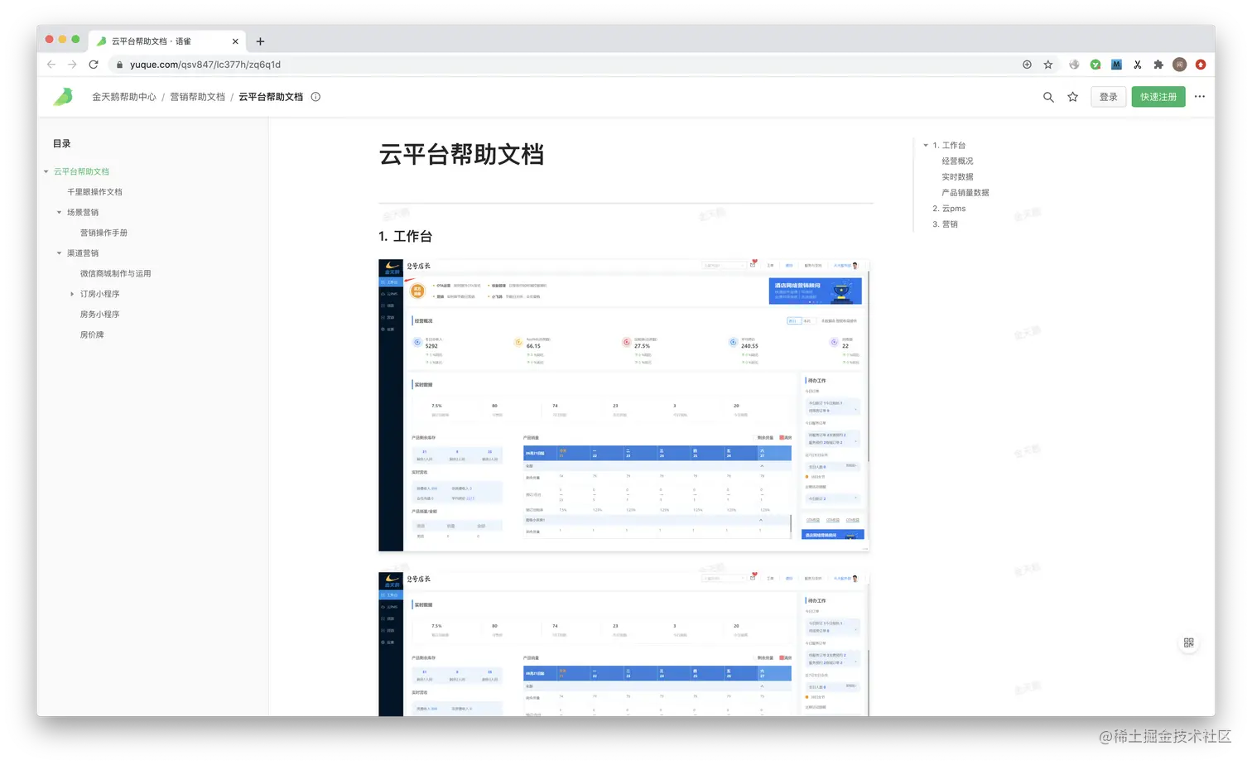The width and height of the screenshot is (1252, 765).
Task: Jump to 2. 云pms in the outline
Action: pyautogui.click(x=949, y=209)
